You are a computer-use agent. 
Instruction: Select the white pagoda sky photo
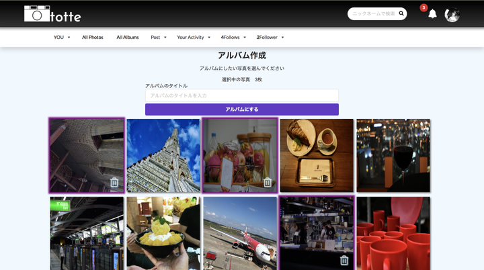coord(163,156)
